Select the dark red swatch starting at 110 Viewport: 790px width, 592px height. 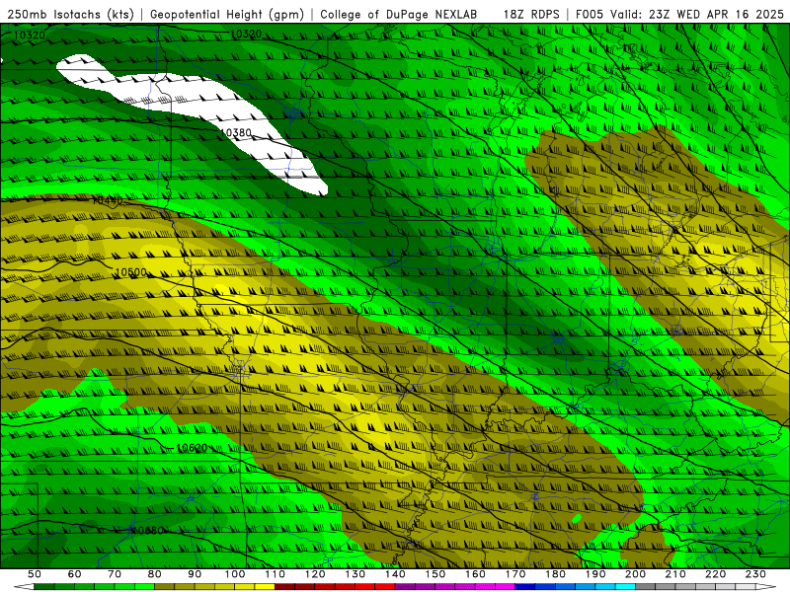pos(284,587)
